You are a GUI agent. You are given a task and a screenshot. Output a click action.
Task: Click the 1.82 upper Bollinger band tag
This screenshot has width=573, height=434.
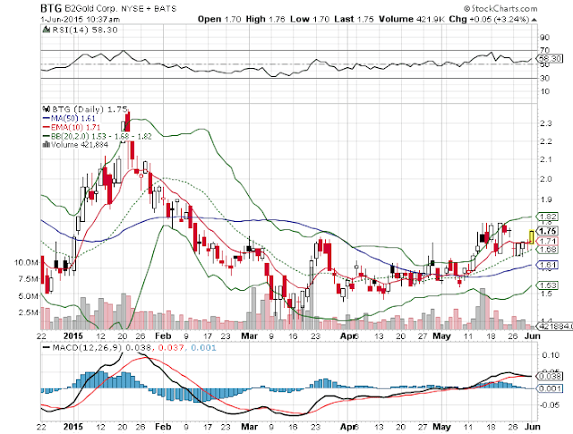pos(547,217)
